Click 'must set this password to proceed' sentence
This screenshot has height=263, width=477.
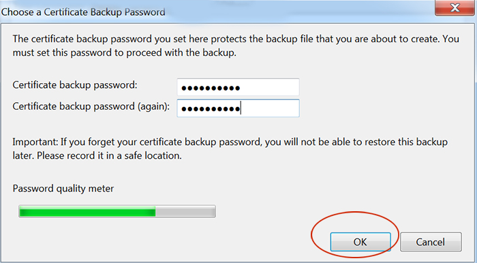point(125,53)
